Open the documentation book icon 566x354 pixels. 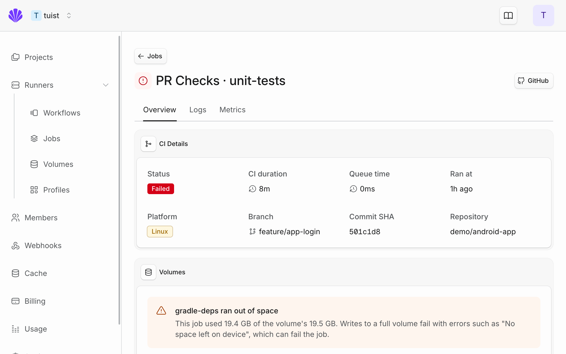pos(508,16)
